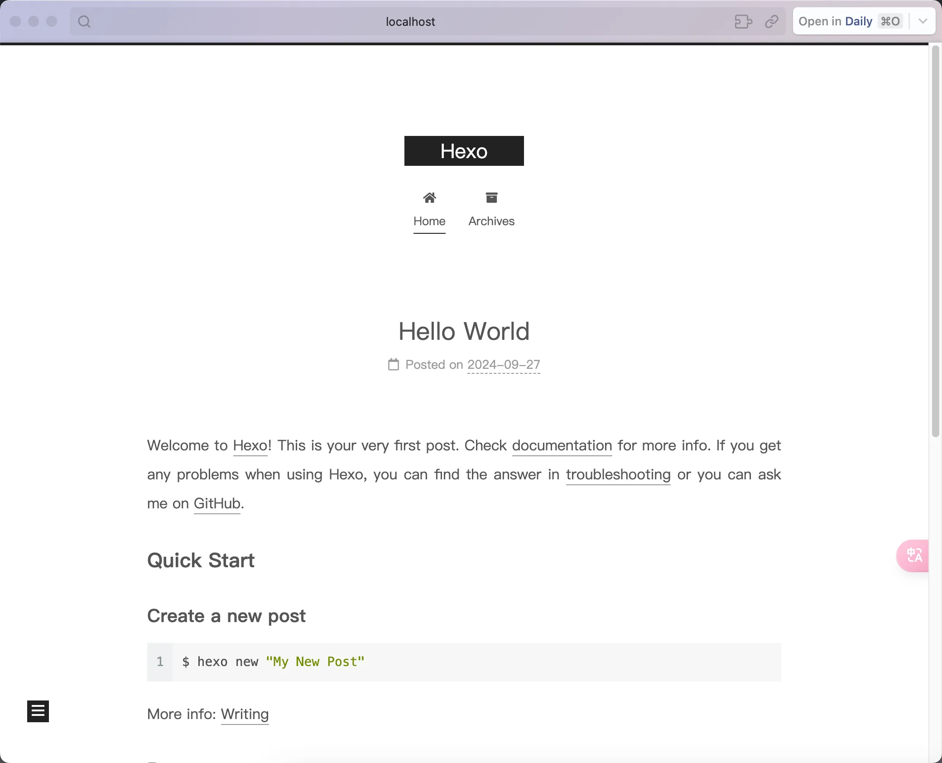Open the Writing link after More info

tap(245, 715)
